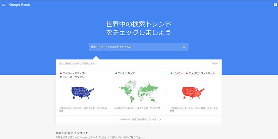Click the purple dot beside テイラー・スウィフト
The width and height of the screenshot is (278, 139).
(61, 73)
